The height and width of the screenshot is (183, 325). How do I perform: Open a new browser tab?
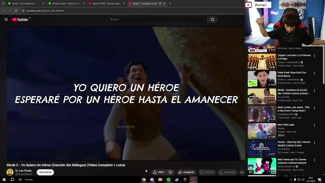[x=170, y=4]
